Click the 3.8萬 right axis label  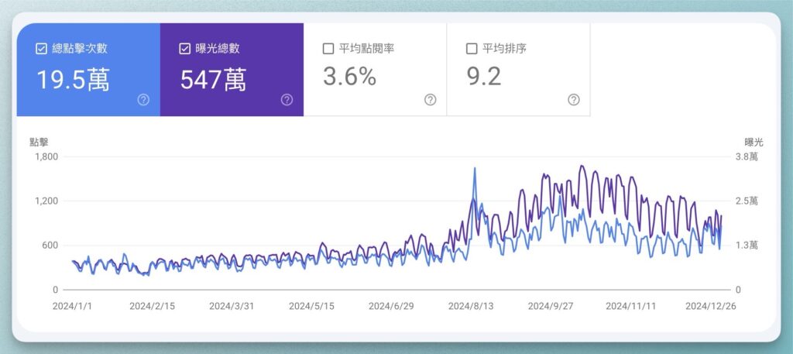747,156
